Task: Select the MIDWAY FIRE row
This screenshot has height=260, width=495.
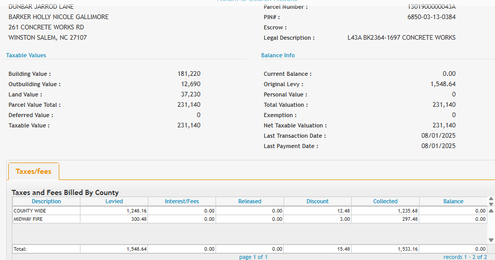Action: click(x=46, y=219)
